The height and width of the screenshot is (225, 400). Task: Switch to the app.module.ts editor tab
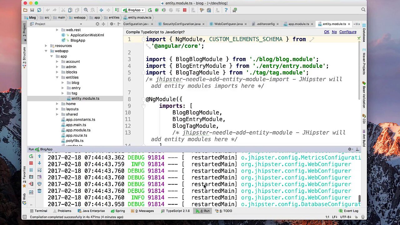[x=298, y=24]
